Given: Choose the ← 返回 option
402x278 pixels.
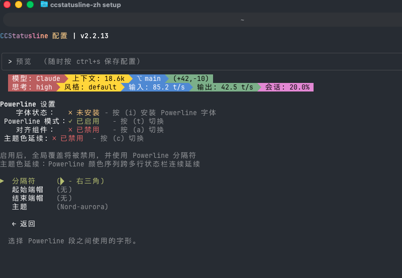Looking at the screenshot, I should coord(23,224).
